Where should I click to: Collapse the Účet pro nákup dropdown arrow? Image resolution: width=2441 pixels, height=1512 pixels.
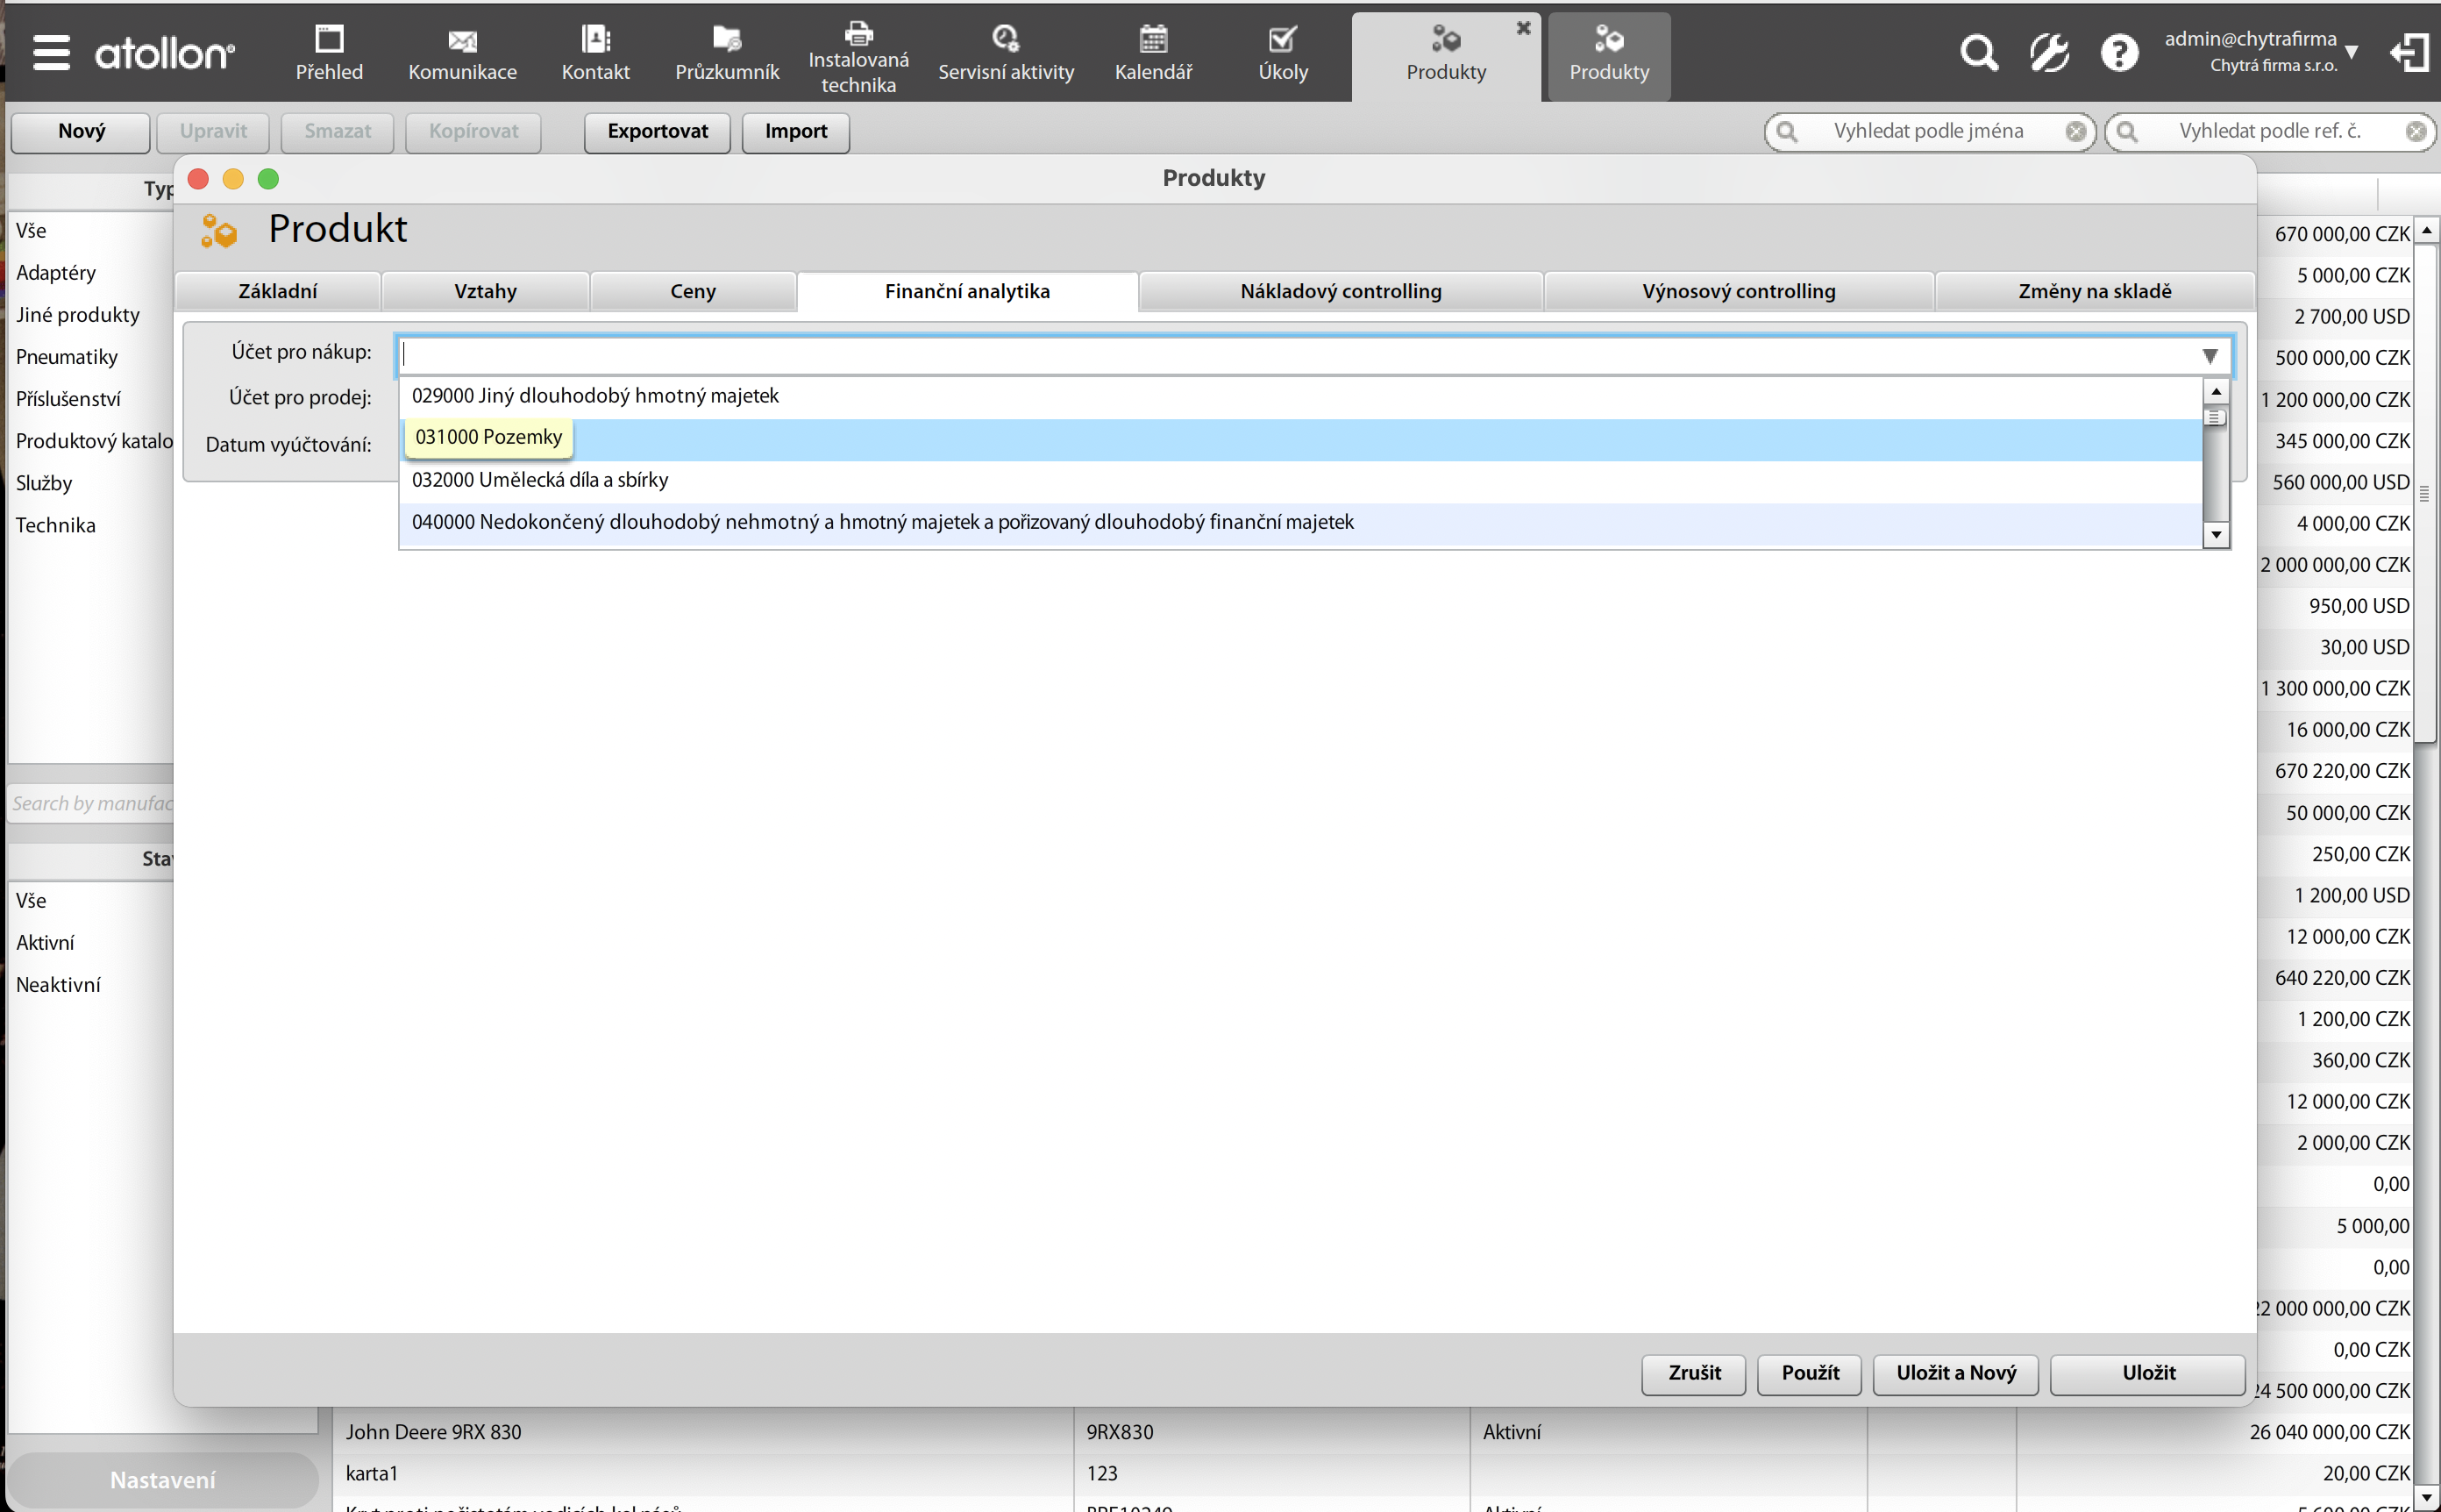pos(2210,355)
